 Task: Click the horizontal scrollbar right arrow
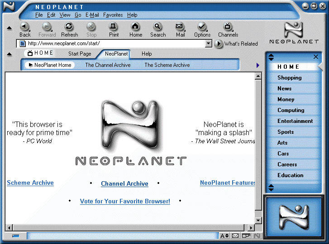click(251, 227)
